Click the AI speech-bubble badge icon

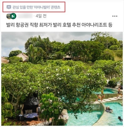click(9, 7)
